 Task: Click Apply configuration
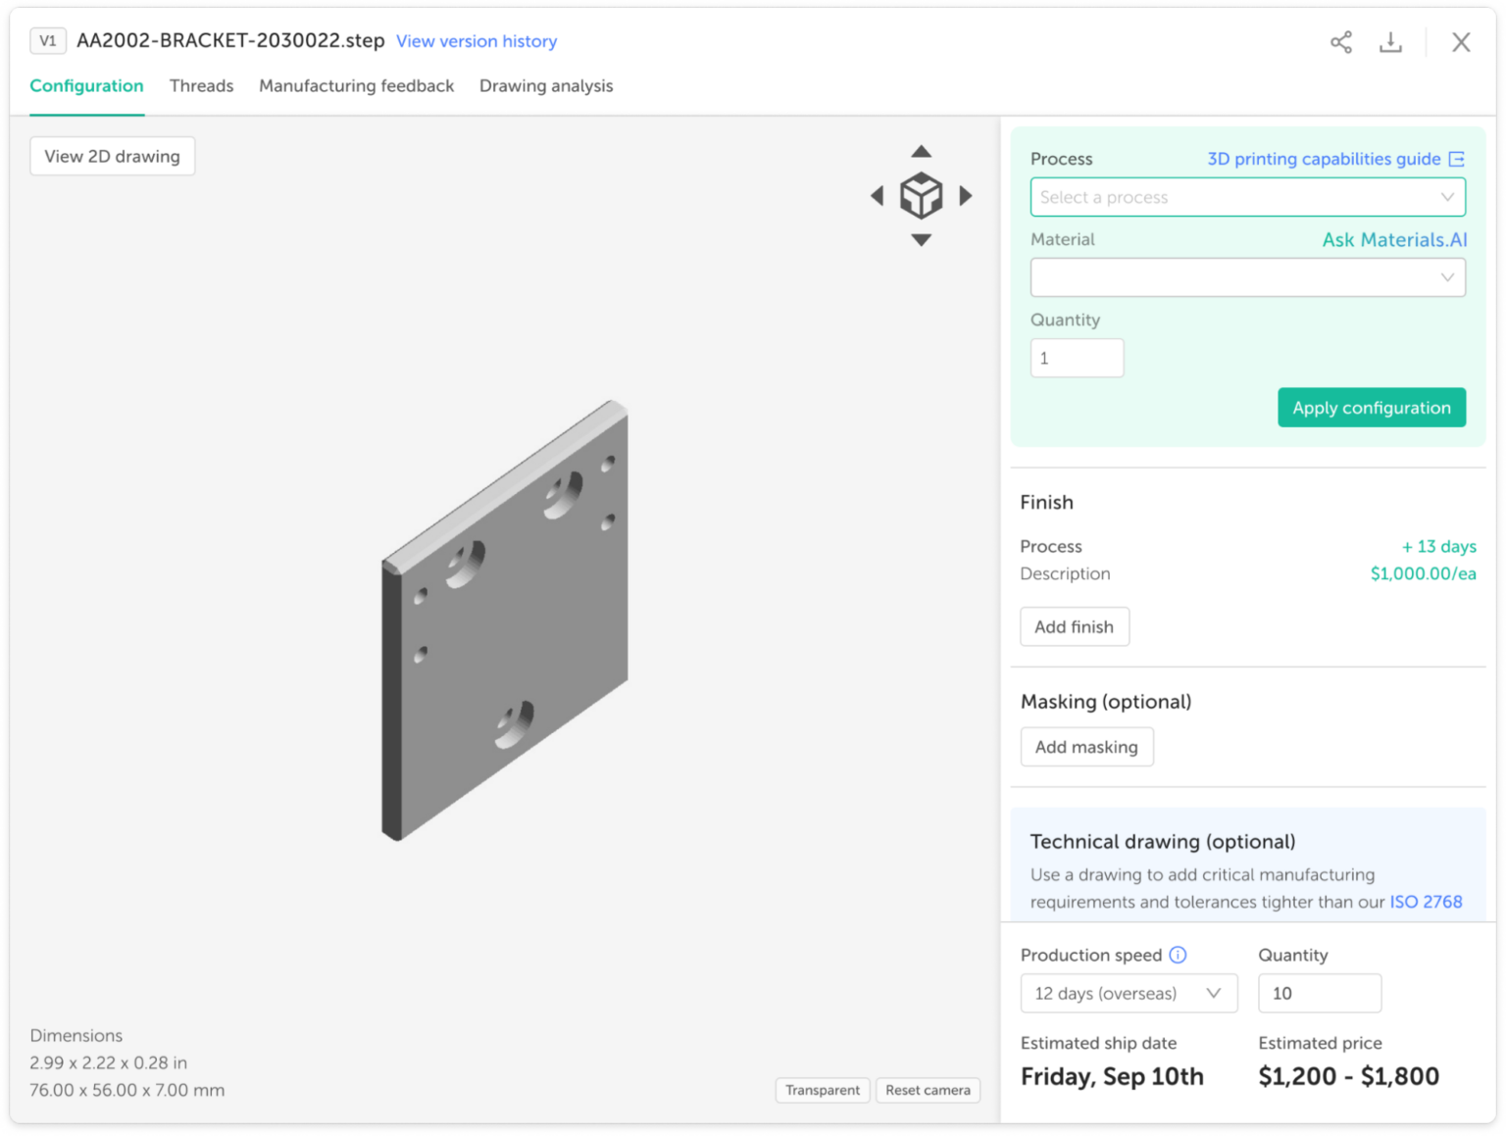tap(1371, 408)
